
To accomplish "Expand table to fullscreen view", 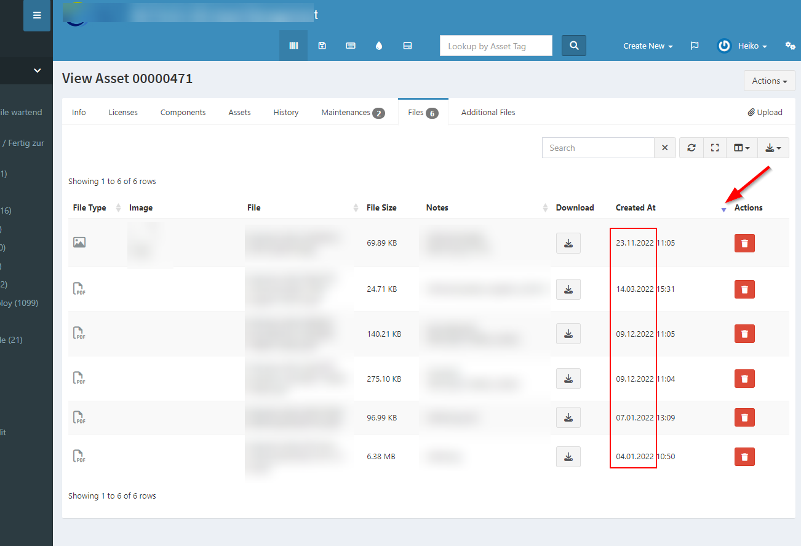I will pos(715,148).
